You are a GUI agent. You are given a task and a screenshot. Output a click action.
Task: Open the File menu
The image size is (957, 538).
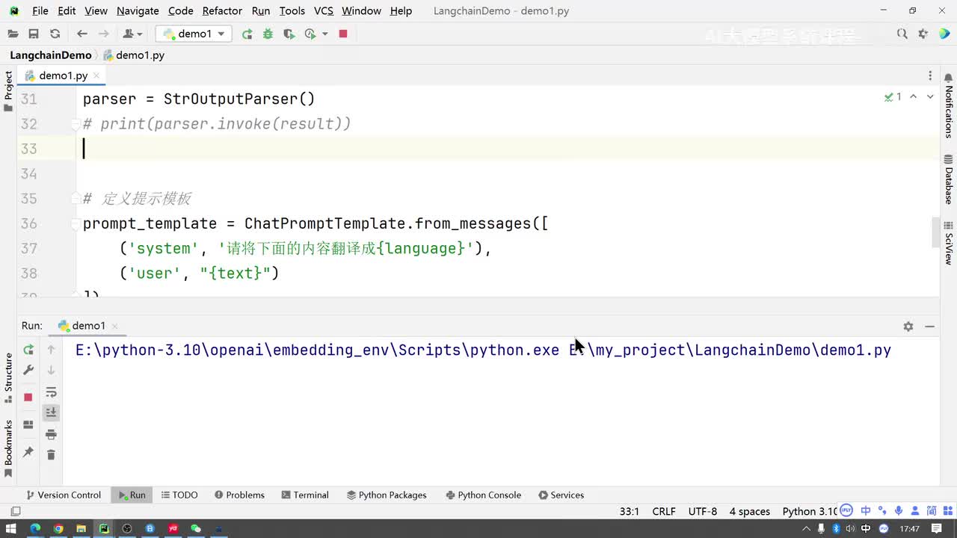point(40,10)
